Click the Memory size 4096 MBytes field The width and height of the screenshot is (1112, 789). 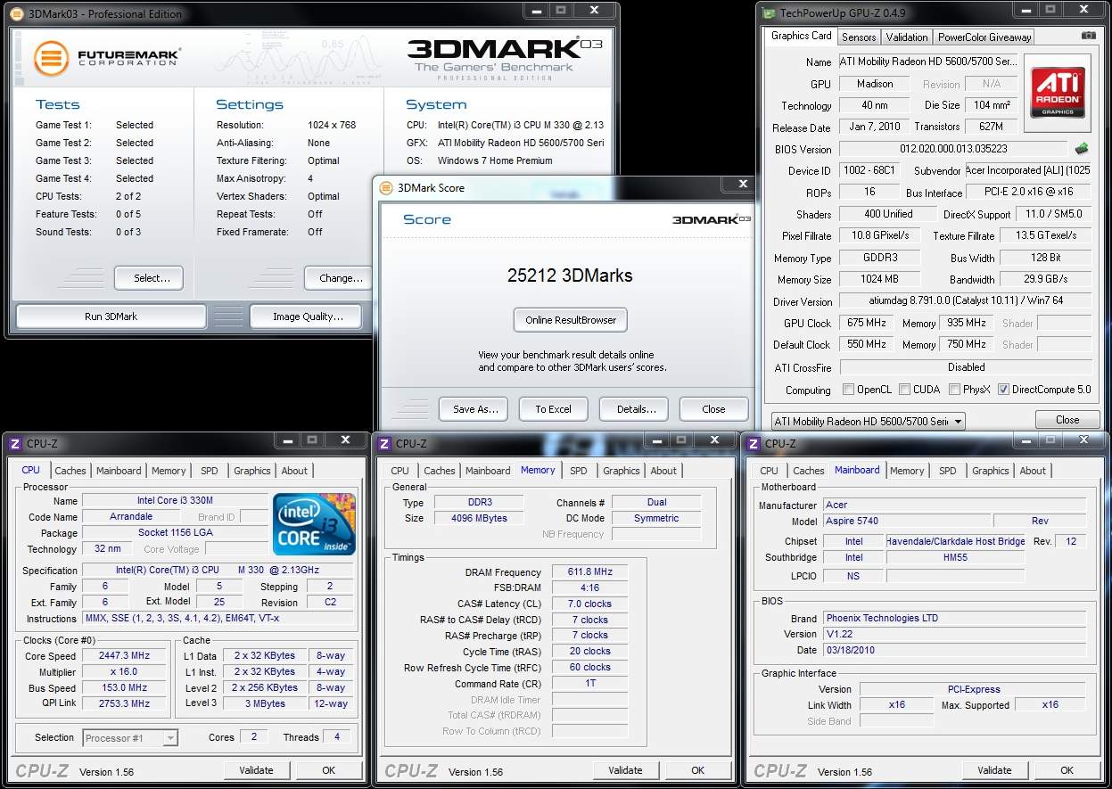point(481,518)
